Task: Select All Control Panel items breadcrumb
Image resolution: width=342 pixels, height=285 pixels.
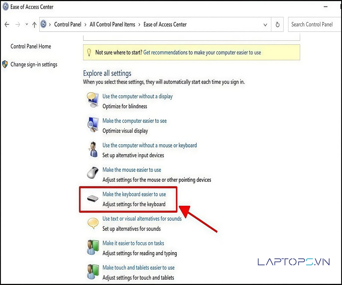Action: click(x=112, y=25)
